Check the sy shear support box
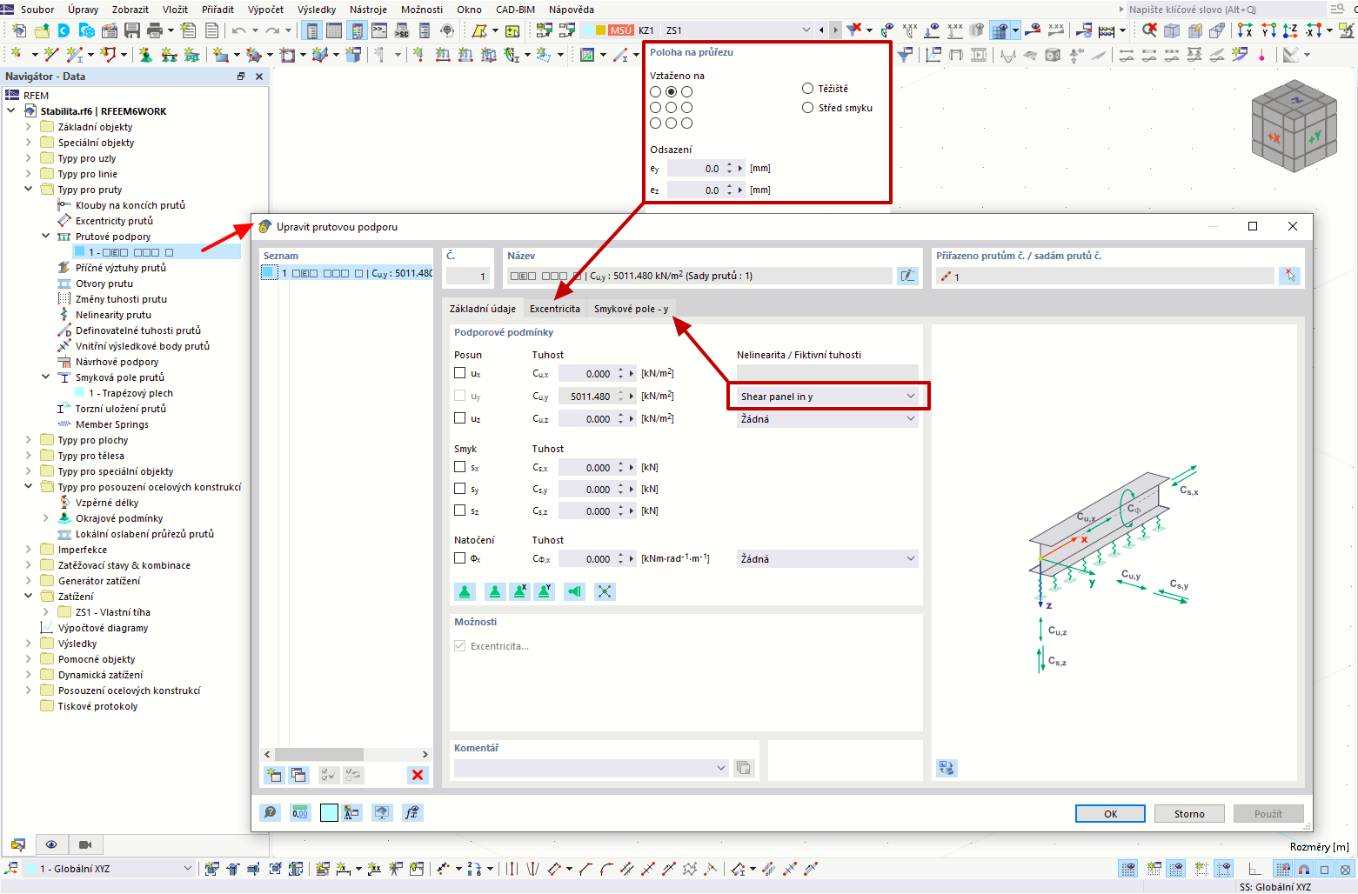This screenshot has width=1358, height=894. [x=460, y=489]
